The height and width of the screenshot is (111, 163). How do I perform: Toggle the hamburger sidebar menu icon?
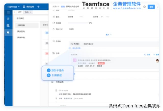(x=8, y=12)
